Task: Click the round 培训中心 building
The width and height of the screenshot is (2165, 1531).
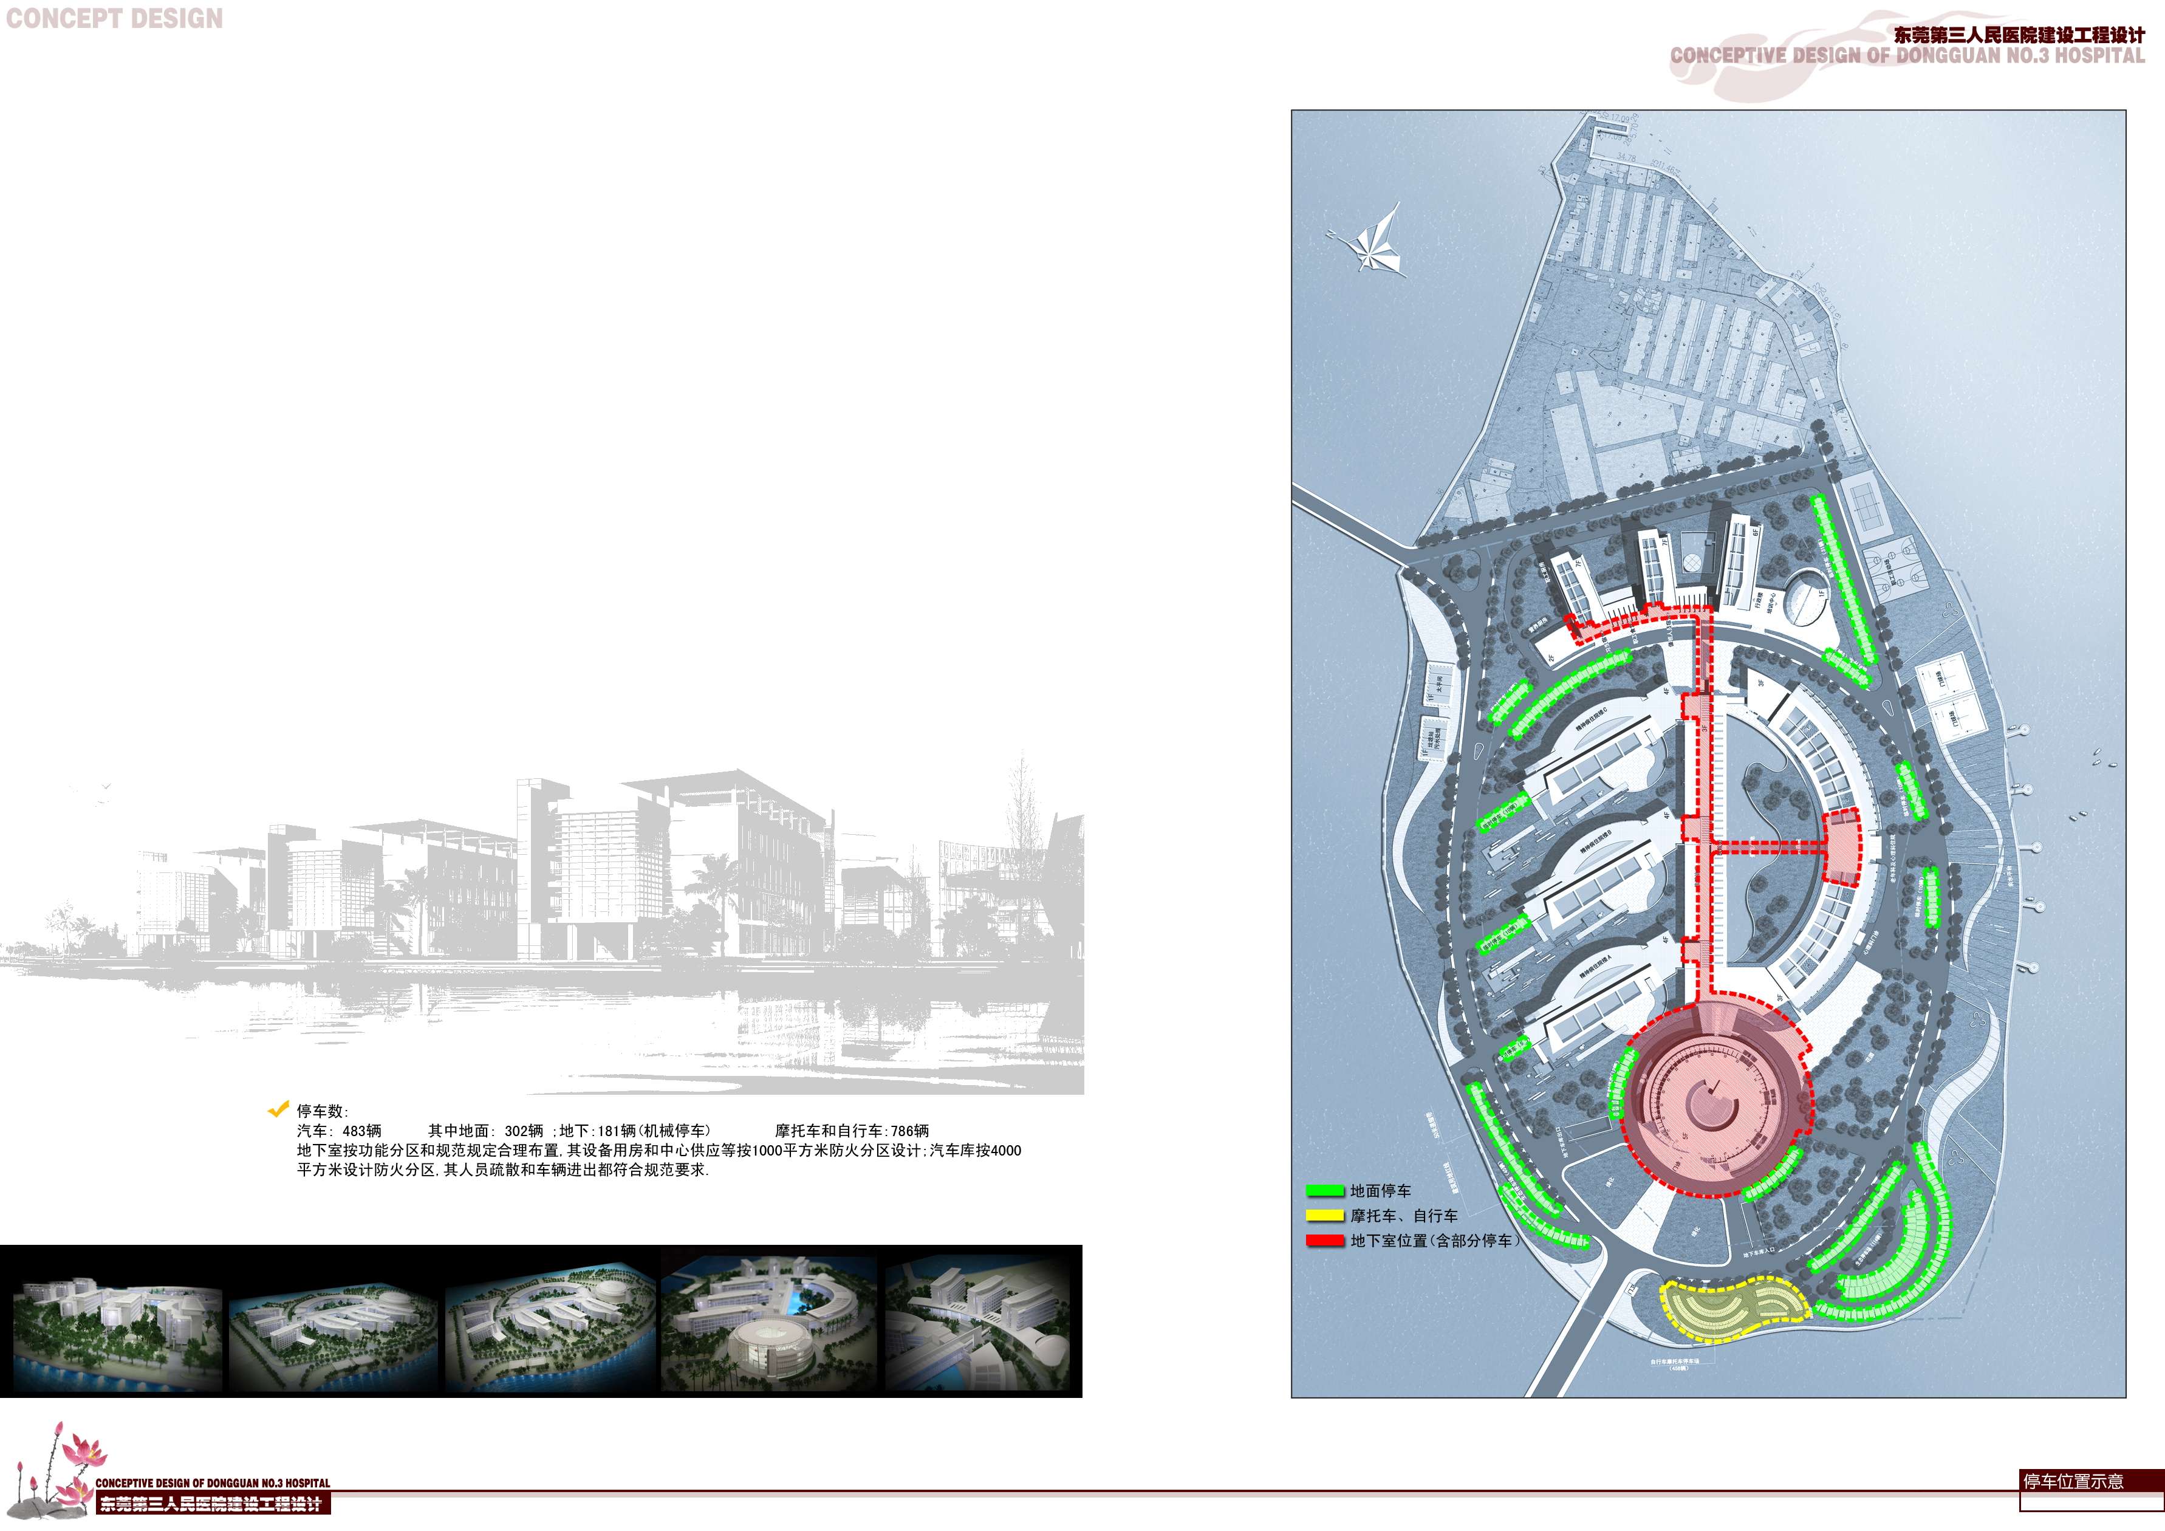Action: point(1807,596)
